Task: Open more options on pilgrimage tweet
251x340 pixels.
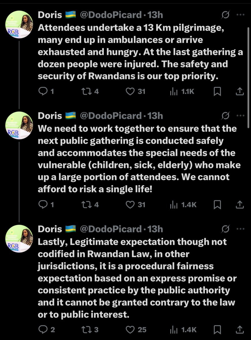Action: click(x=240, y=15)
